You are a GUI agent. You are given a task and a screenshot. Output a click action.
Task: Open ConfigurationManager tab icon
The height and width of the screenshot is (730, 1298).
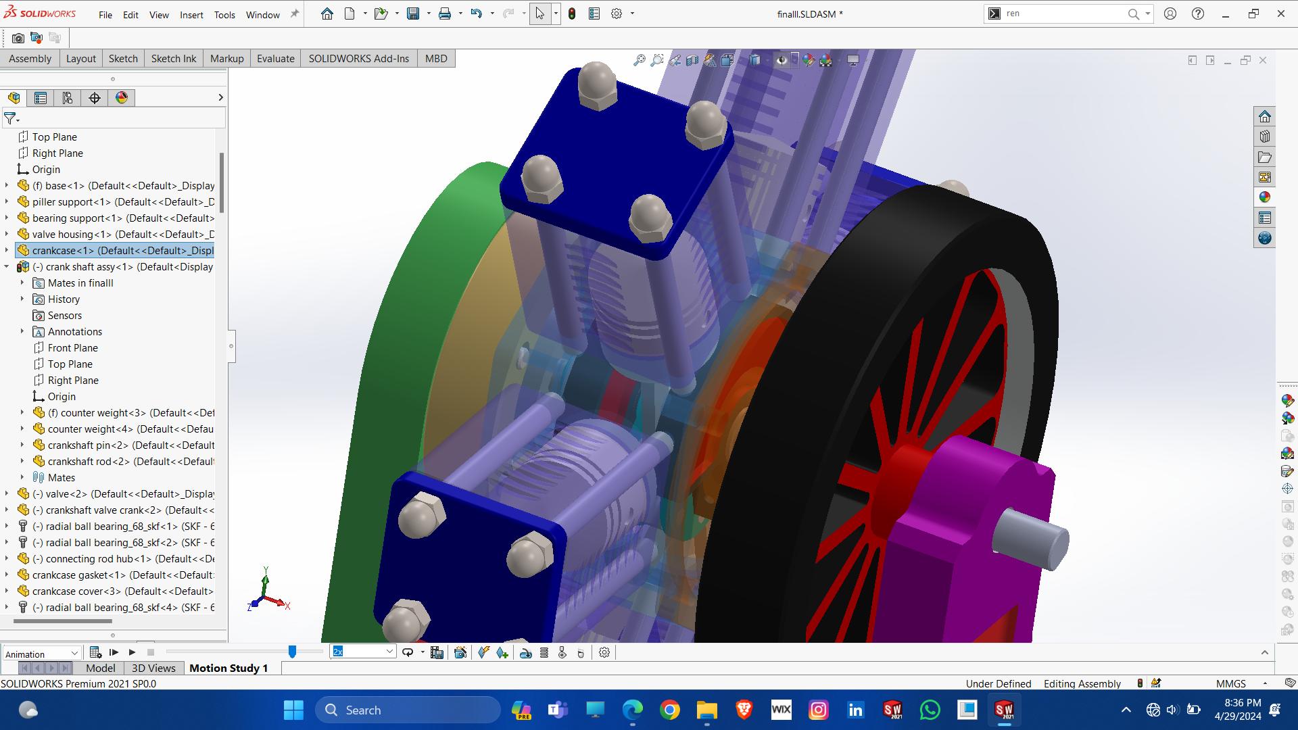[68, 98]
